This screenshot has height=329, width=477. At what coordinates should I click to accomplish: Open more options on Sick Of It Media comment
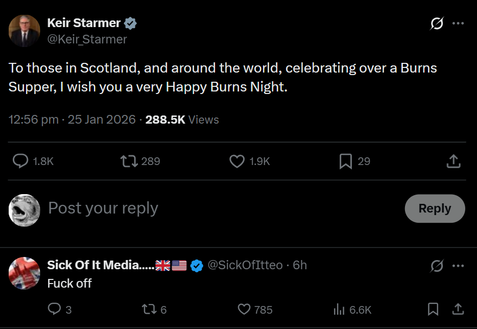(x=458, y=266)
